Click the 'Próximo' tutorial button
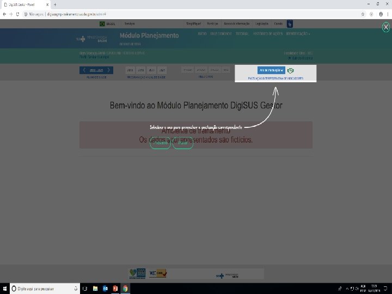Screen dimensions: 392x294 tap(160, 143)
